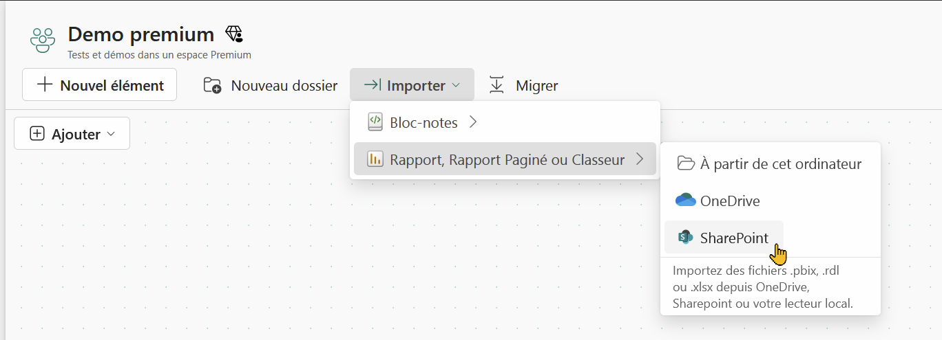Screen dimensions: 942x340
Task: Click the Demo premium workspace people icon
Action: (x=43, y=41)
